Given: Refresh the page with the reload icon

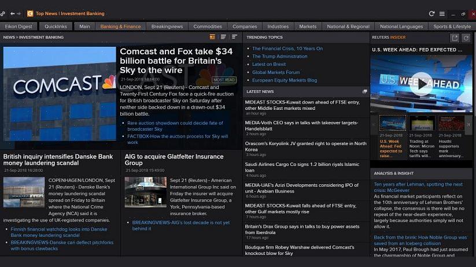Looking at the screenshot, I should coord(431,14).
